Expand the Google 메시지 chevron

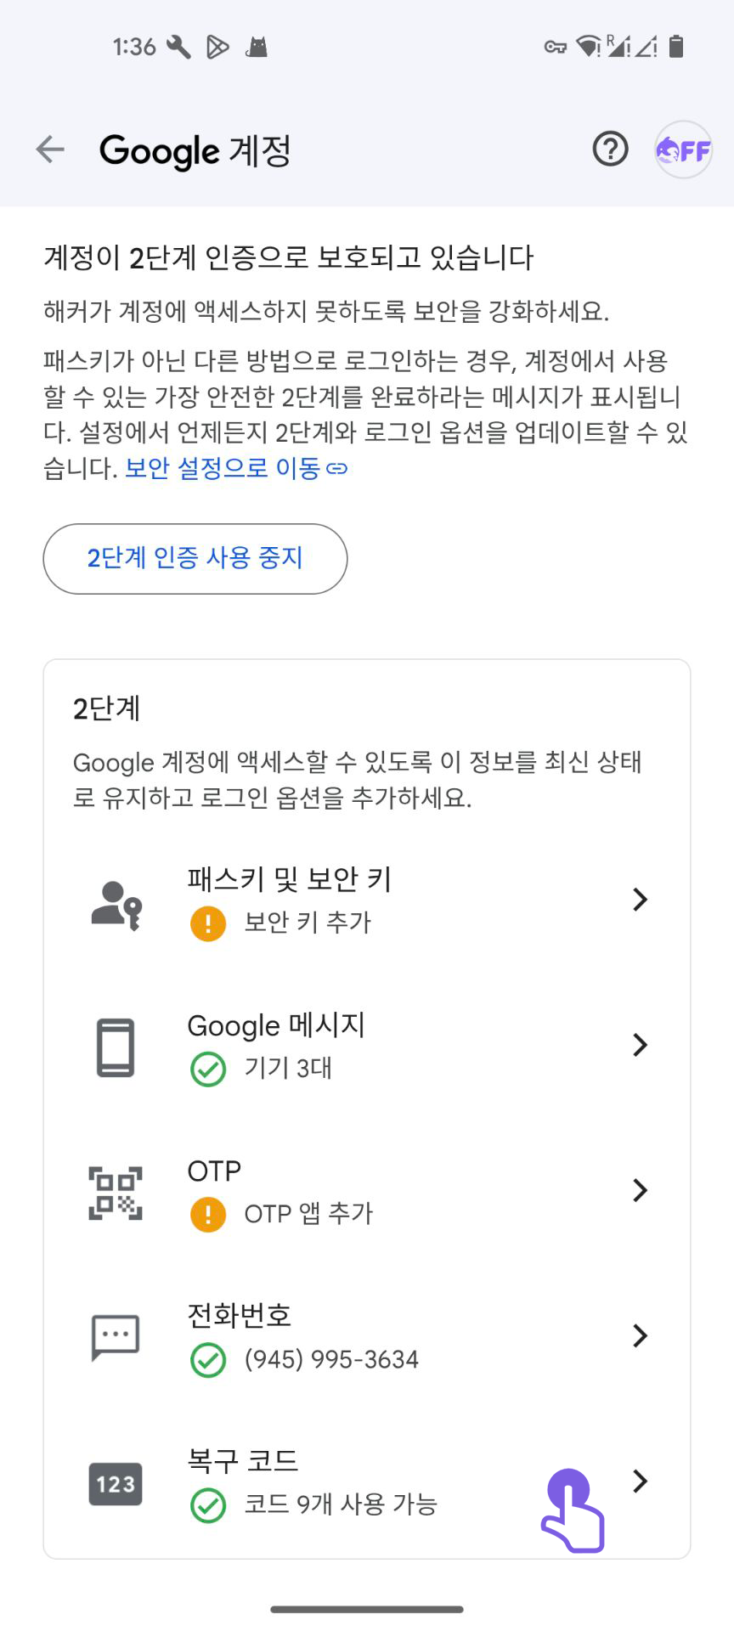click(x=641, y=1044)
